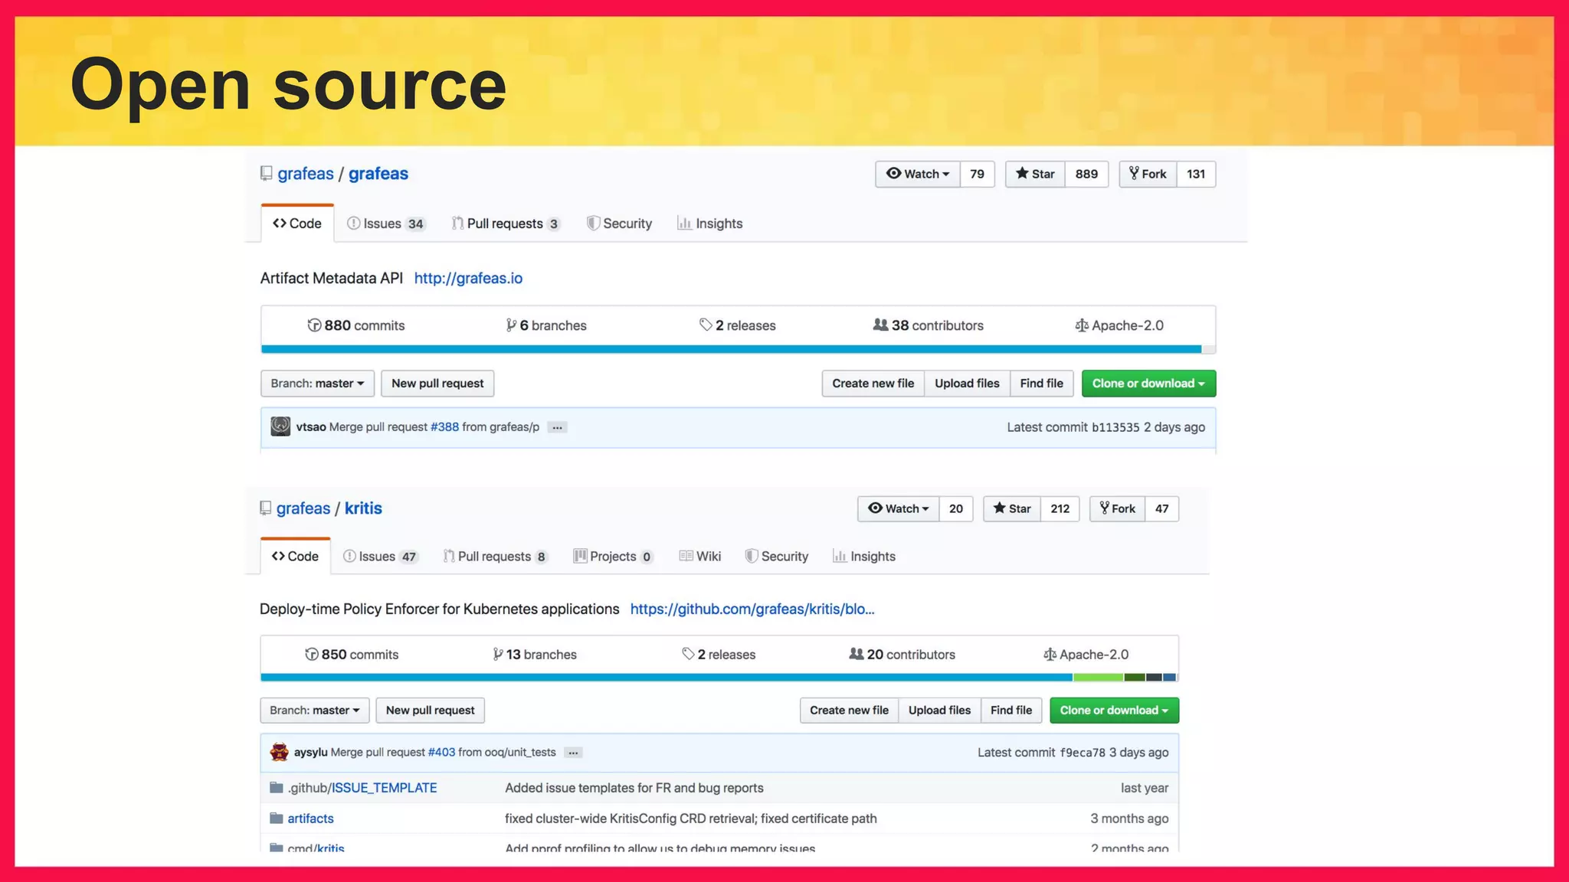Open latest commit b113535

(1115, 427)
